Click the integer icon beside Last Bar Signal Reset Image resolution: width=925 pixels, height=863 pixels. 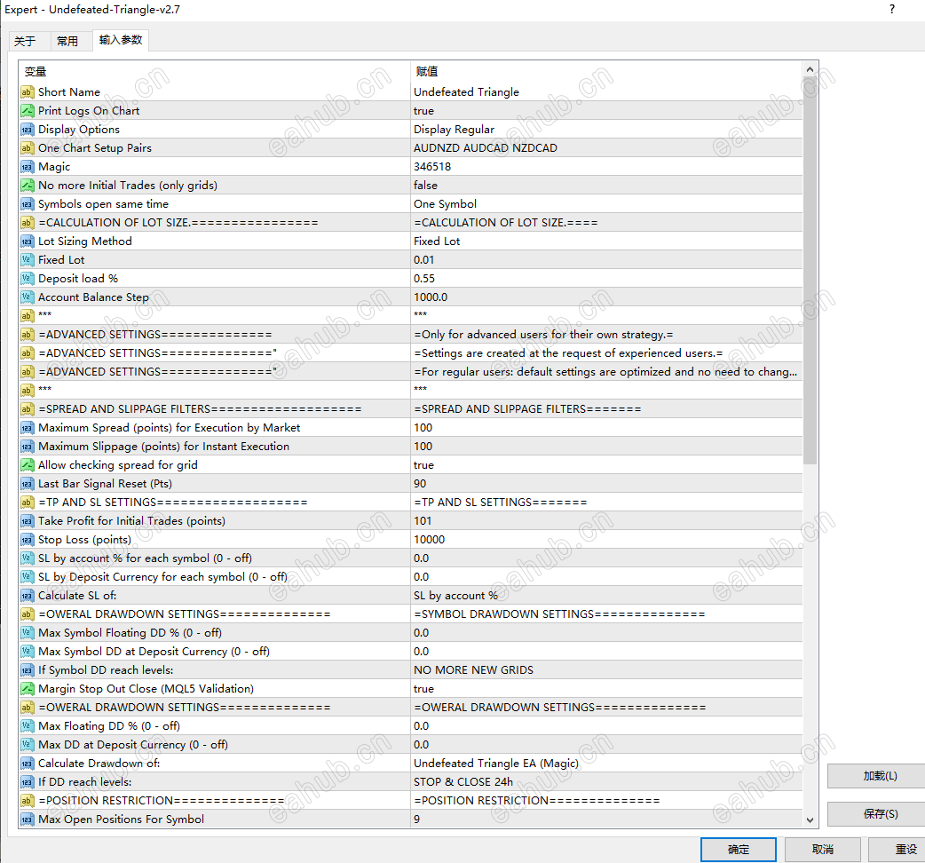tap(28, 484)
